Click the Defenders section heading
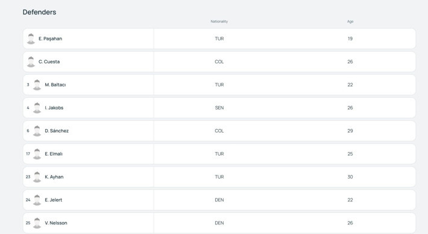Screen dimensions: 428x234 (x=39, y=12)
